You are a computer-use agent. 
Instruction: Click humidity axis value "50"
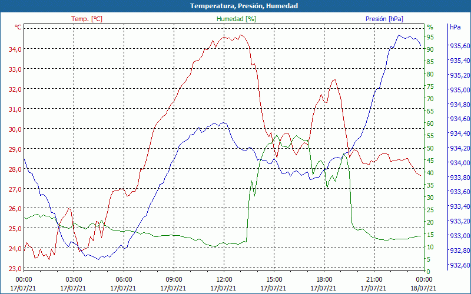pos(430,148)
